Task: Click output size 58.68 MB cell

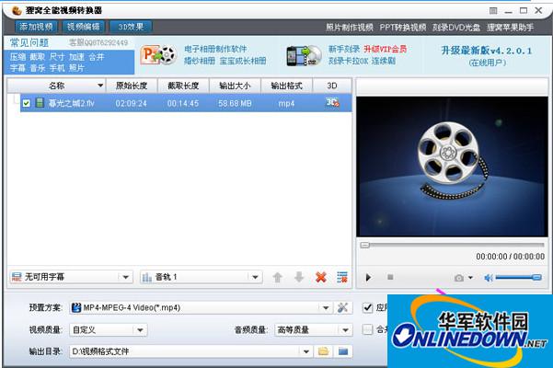Action: point(235,103)
